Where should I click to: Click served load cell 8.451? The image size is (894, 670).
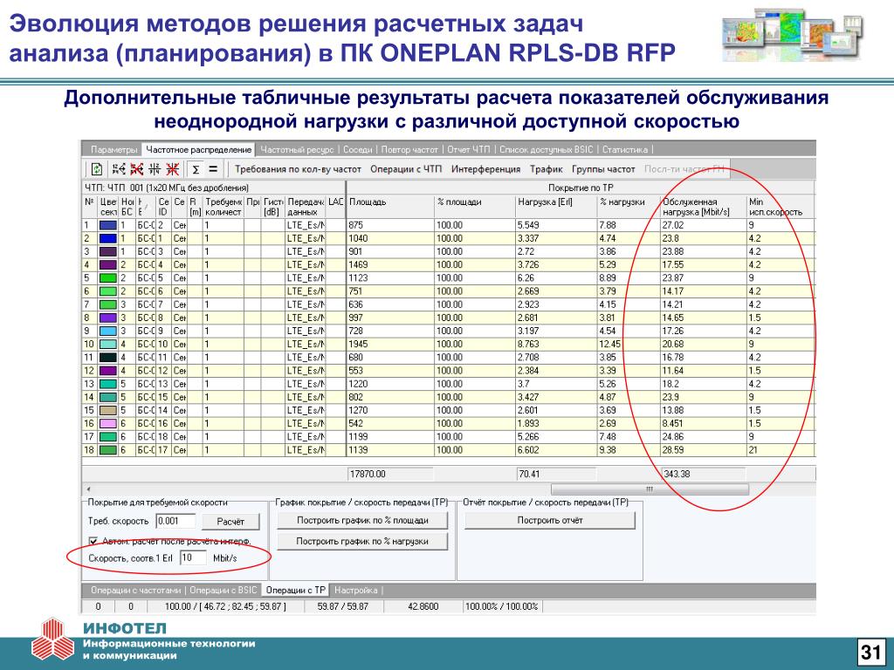(704, 424)
